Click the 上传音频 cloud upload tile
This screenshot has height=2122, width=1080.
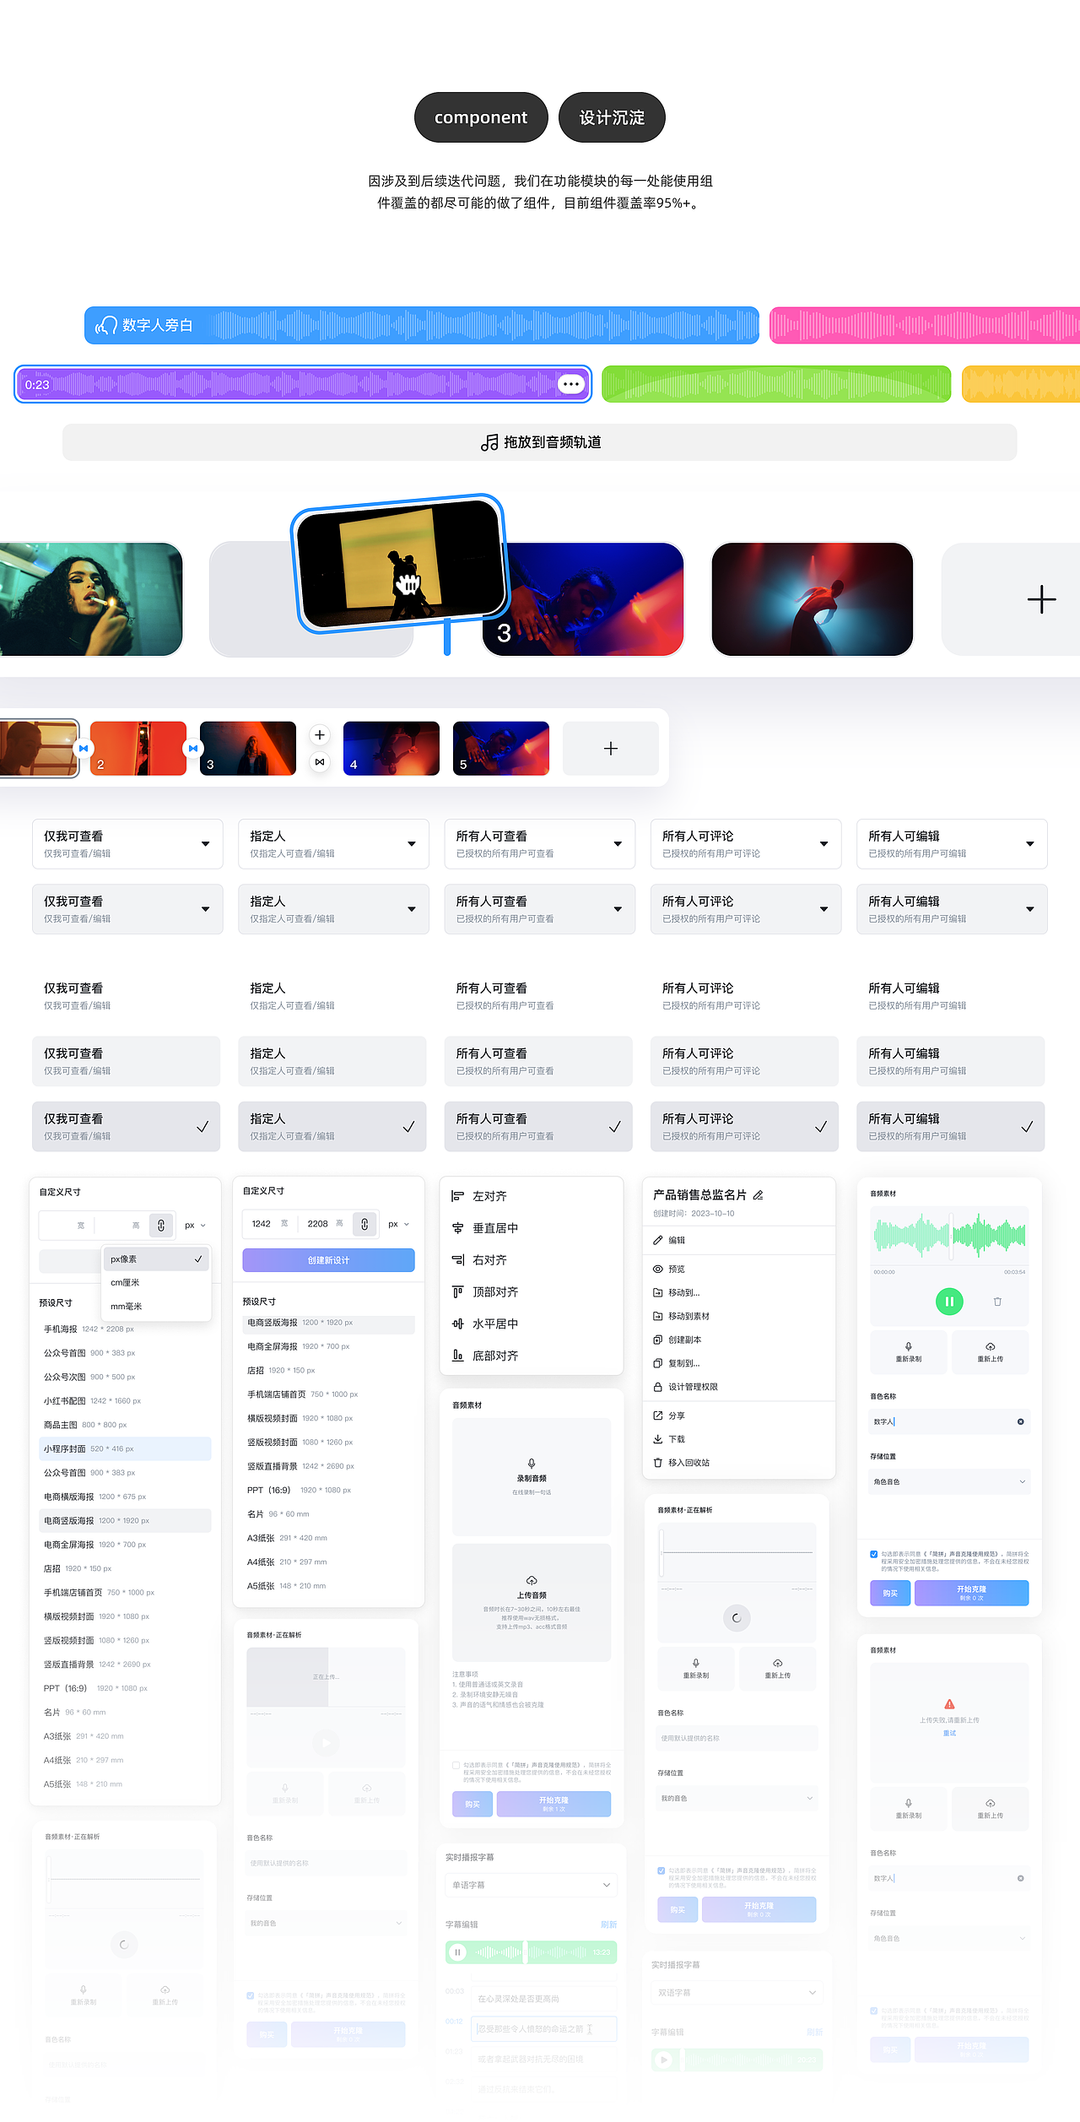532,1602
